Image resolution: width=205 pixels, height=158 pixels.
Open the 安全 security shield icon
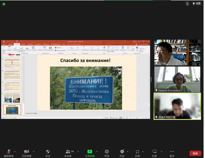(48, 152)
